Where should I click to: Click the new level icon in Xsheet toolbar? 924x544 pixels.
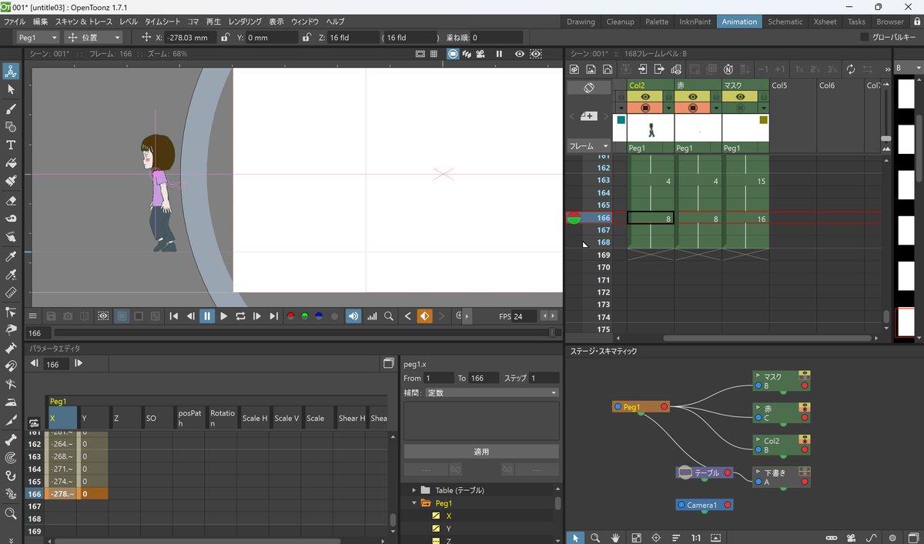click(574, 69)
